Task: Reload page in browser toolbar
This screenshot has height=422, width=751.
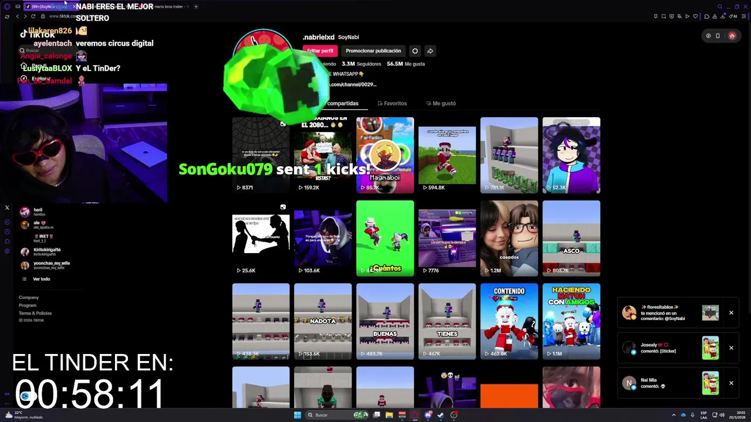Action: (33, 16)
